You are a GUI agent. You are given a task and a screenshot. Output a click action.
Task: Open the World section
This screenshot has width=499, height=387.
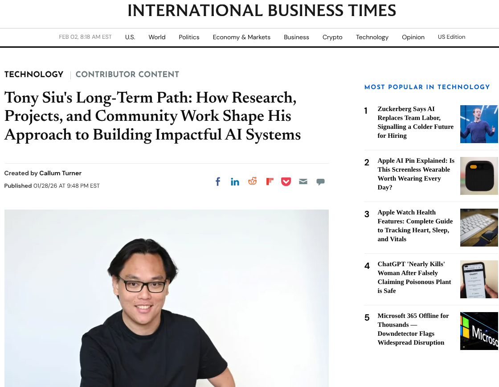(x=157, y=37)
